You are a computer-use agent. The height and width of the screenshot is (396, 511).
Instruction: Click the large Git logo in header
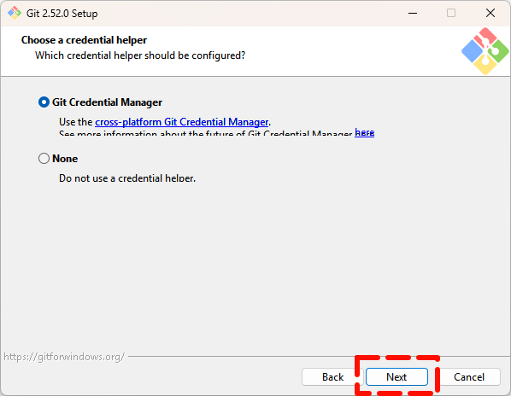485,51
